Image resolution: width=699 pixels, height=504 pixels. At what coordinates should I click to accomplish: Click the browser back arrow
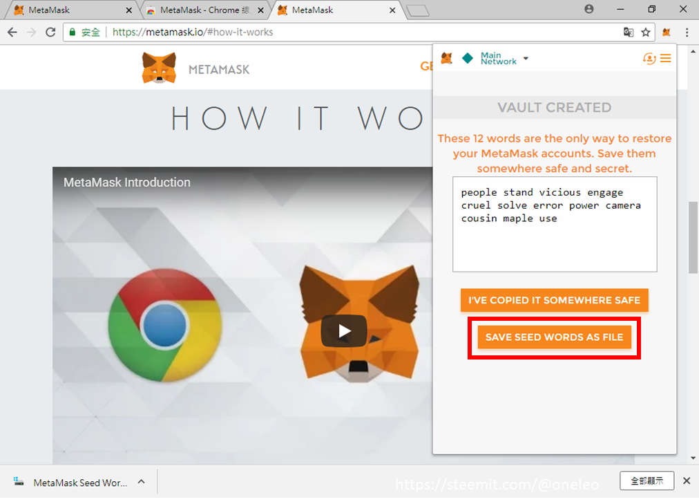(12, 32)
